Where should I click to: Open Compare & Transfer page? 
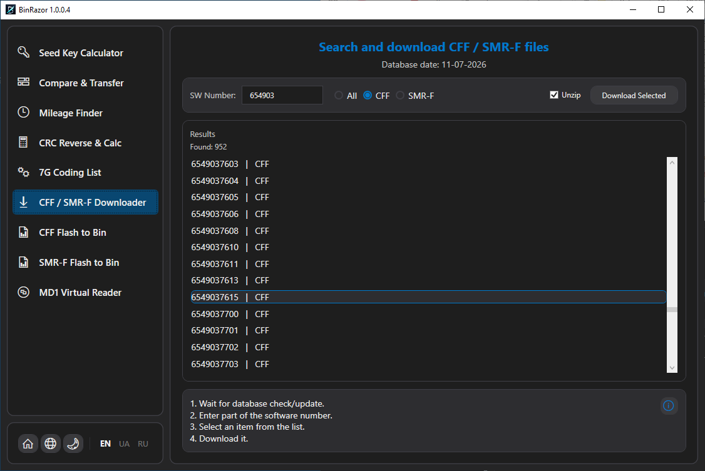click(x=85, y=83)
